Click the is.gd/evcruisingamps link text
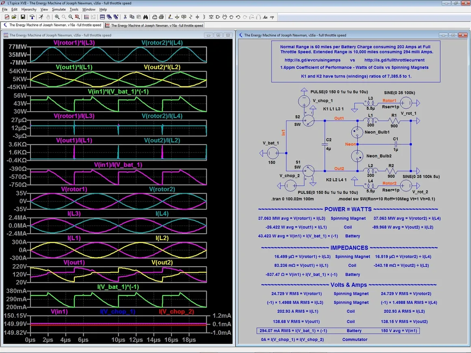471x353 pixels. 312,60
